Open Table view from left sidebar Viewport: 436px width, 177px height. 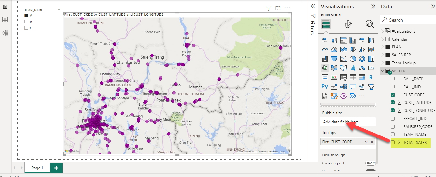click(5, 20)
